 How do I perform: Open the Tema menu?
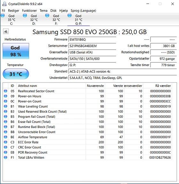(x=43, y=11)
